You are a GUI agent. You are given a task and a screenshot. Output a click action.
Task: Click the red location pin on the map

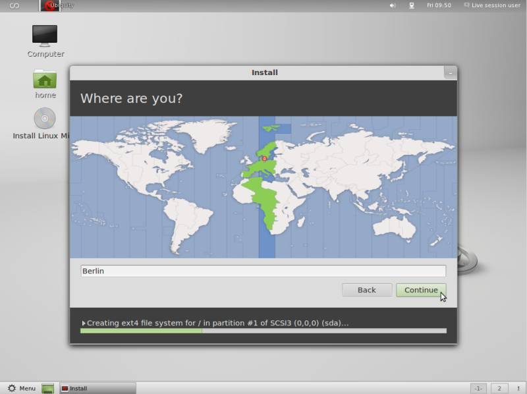264,158
